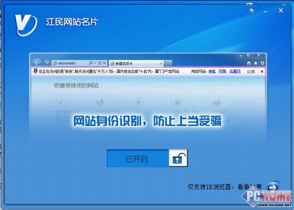Viewport: 294px width, 210px height.
Task: Click the 网站身份识别 slogan banner
Action: click(148, 121)
